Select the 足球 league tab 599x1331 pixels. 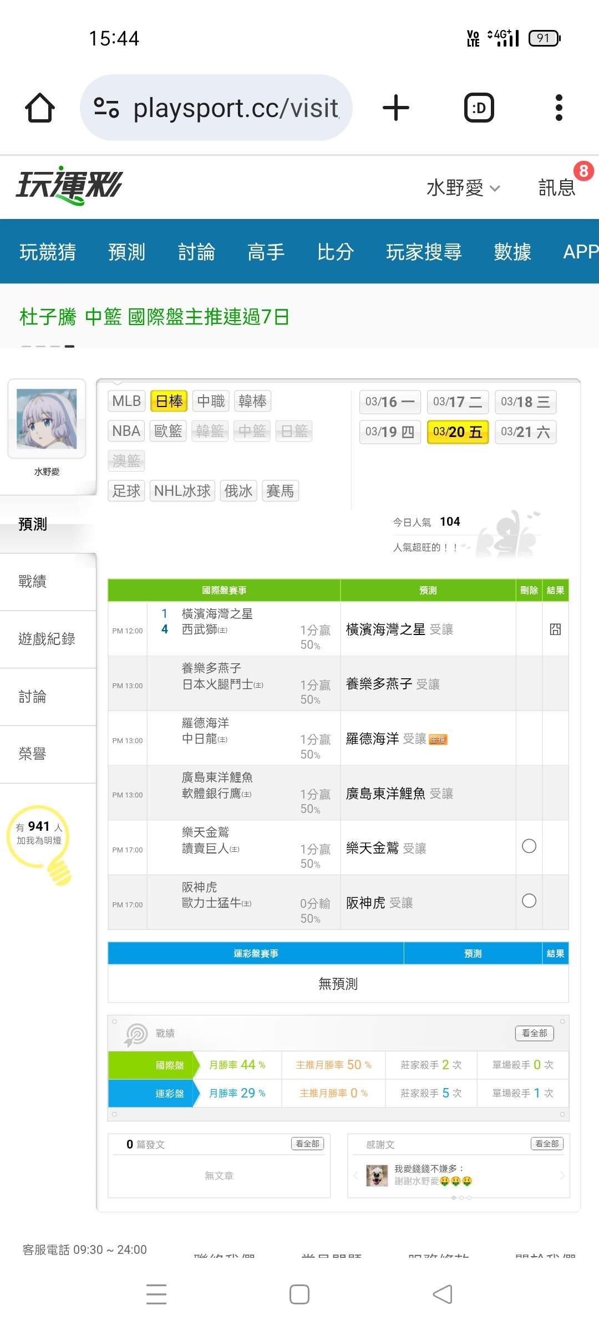coord(126,491)
